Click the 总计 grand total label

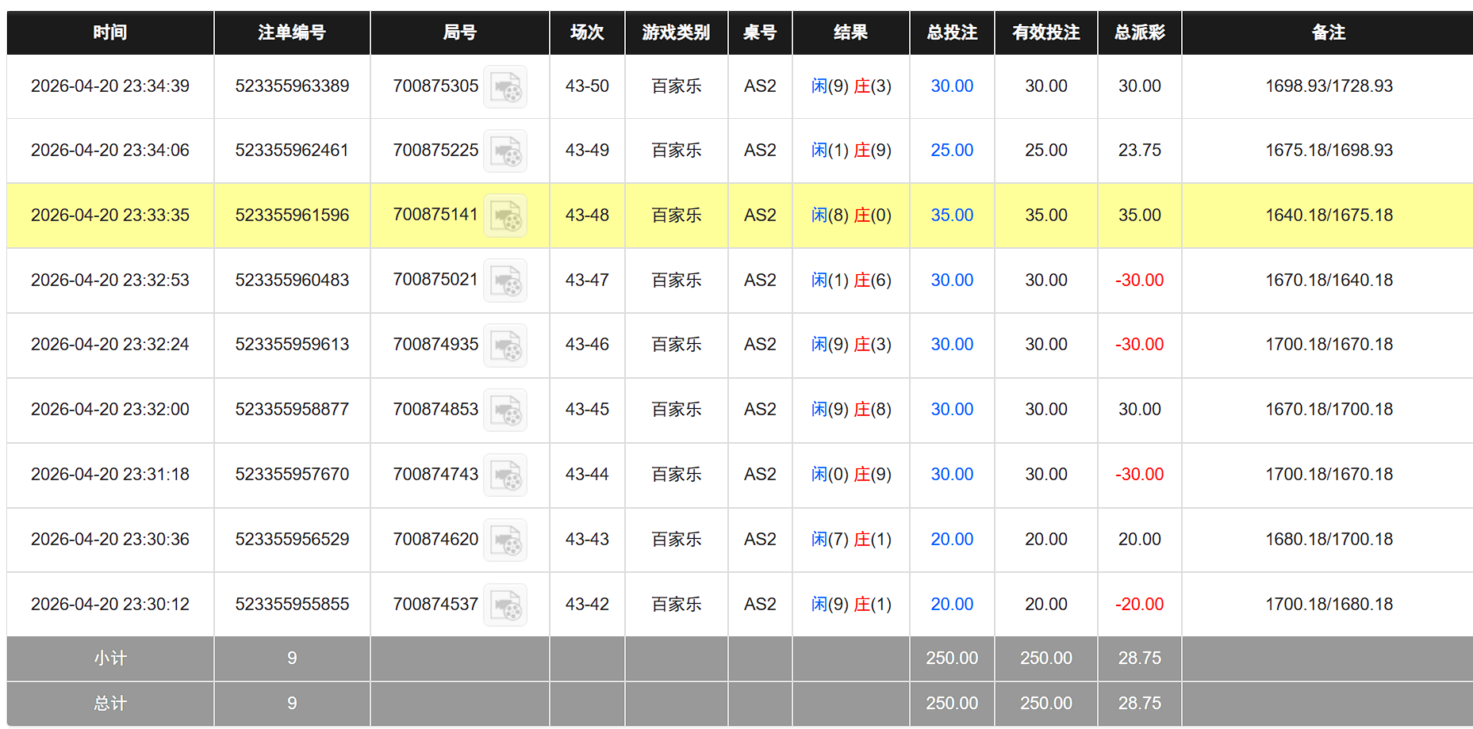110,703
